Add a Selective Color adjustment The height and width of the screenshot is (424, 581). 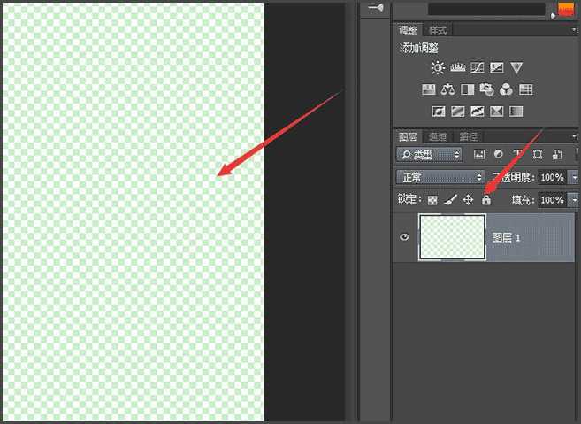coord(496,112)
